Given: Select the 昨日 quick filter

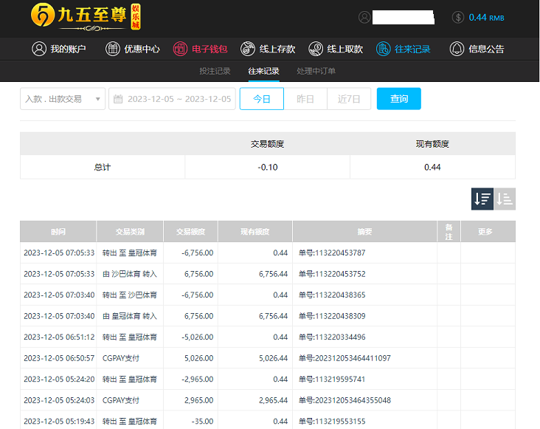Looking at the screenshot, I should point(305,99).
